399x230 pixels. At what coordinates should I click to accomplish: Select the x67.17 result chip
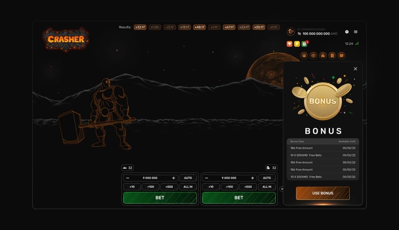pyautogui.click(x=229, y=27)
